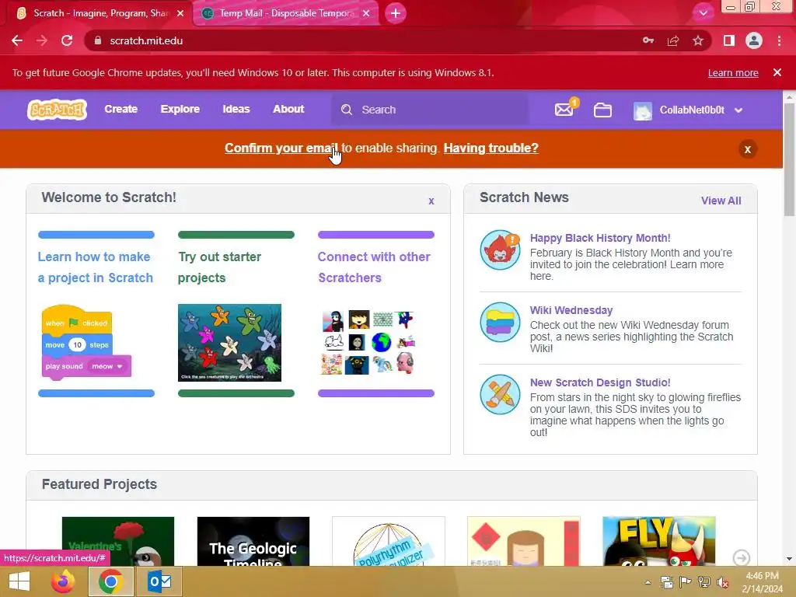Open Happy Black History Month! headline
796x597 pixels.
[600, 238]
